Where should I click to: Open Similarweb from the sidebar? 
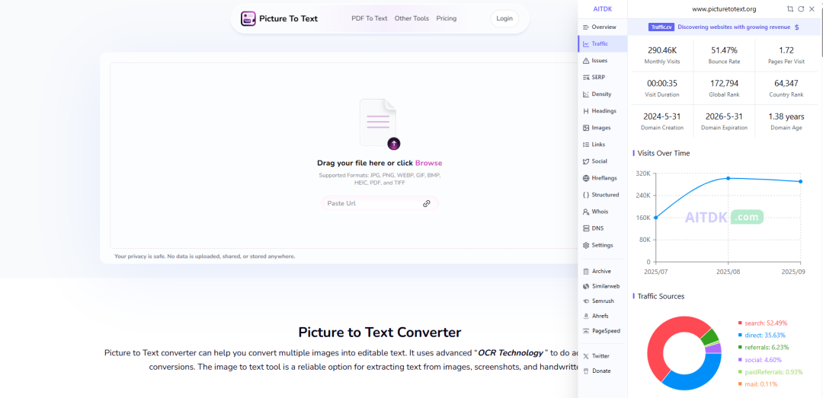pyautogui.click(x=602, y=286)
